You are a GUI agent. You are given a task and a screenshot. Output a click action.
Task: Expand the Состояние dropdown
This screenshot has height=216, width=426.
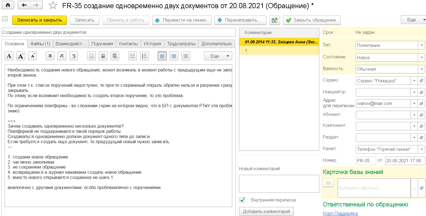(x=422, y=57)
